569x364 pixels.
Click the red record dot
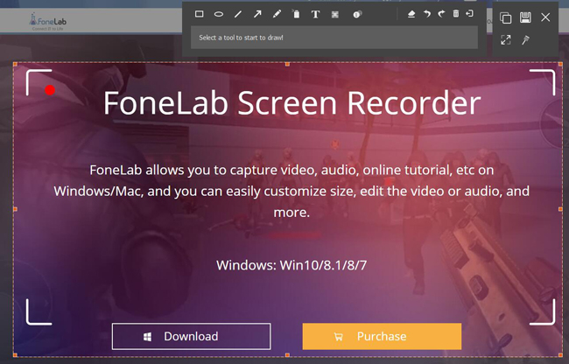50,90
